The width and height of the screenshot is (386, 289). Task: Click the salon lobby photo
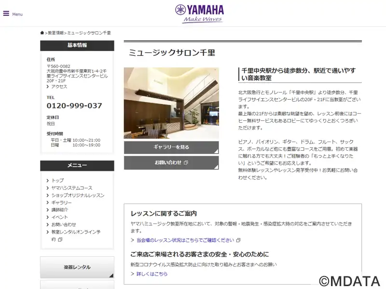coord(171,103)
